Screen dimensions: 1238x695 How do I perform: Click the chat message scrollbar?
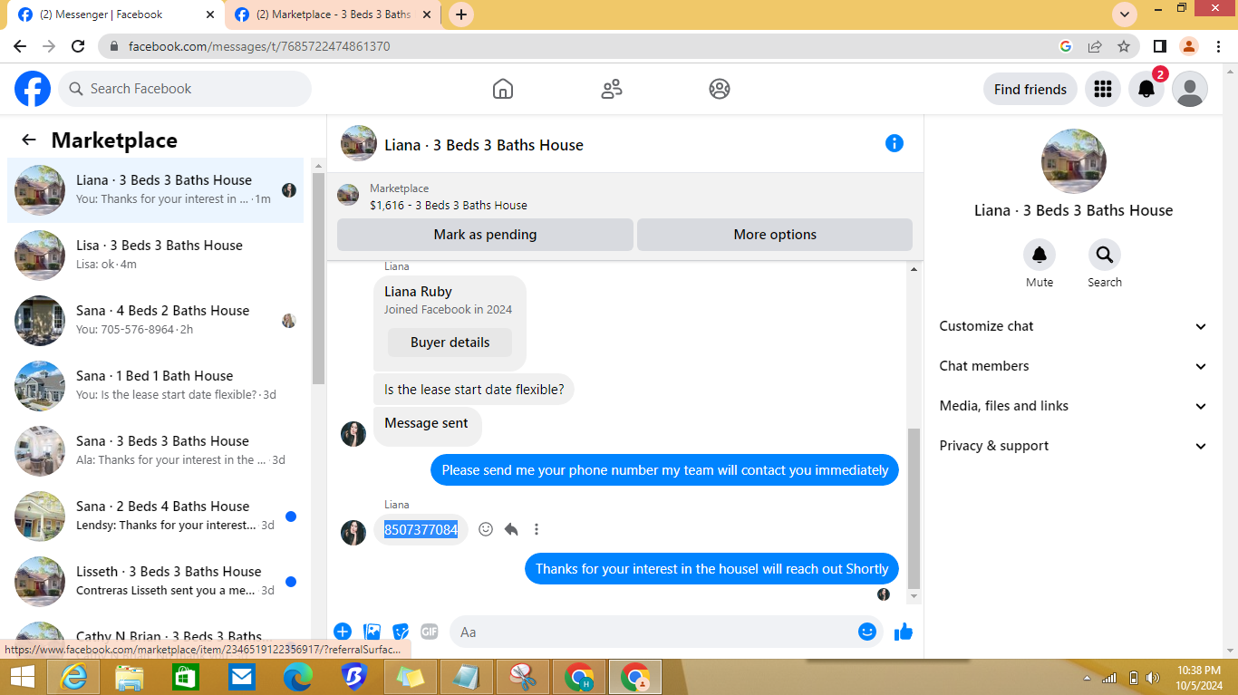[914, 507]
